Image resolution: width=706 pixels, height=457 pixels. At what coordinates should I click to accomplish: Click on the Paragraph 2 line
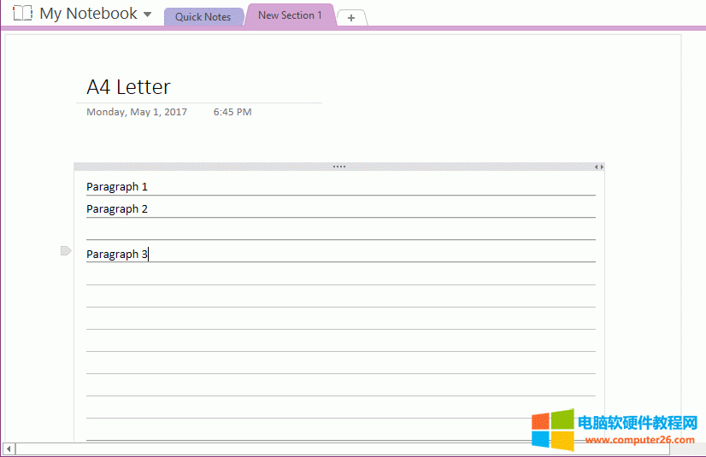point(117,209)
